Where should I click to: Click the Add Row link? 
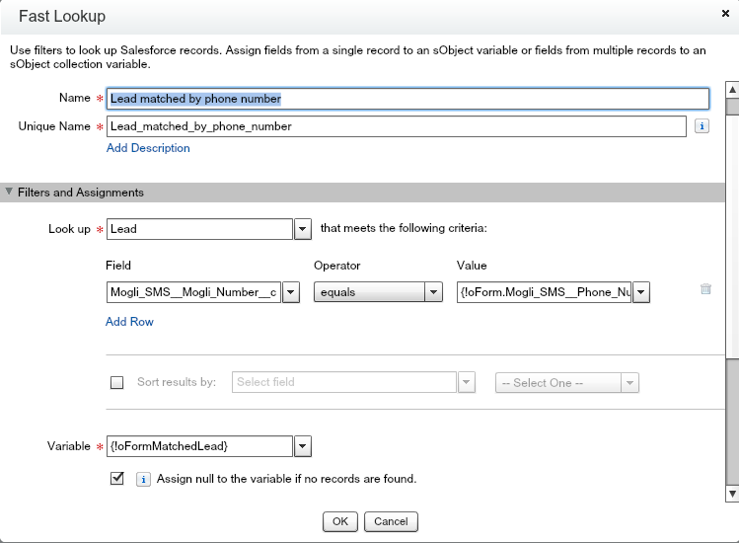[x=129, y=322]
